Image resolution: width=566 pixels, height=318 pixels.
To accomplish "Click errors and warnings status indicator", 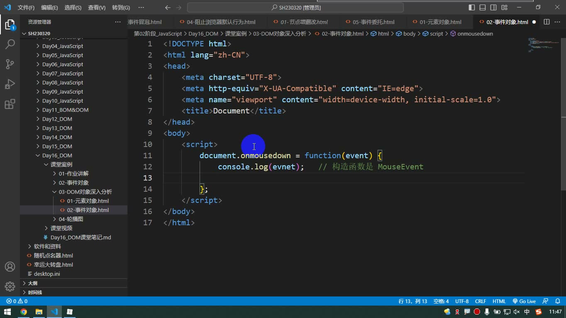I will (x=17, y=301).
